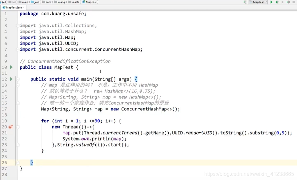Click comment fold end marker on line 16

tap(17, 103)
